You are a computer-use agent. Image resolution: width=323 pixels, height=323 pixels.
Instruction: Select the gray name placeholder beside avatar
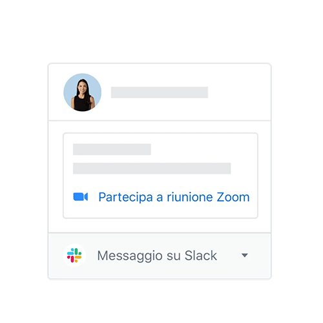(160, 92)
